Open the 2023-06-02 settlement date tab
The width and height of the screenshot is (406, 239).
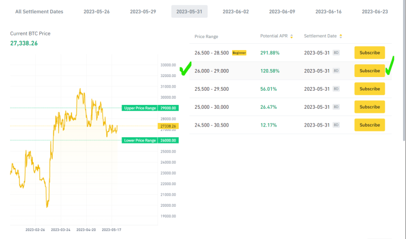(x=235, y=11)
